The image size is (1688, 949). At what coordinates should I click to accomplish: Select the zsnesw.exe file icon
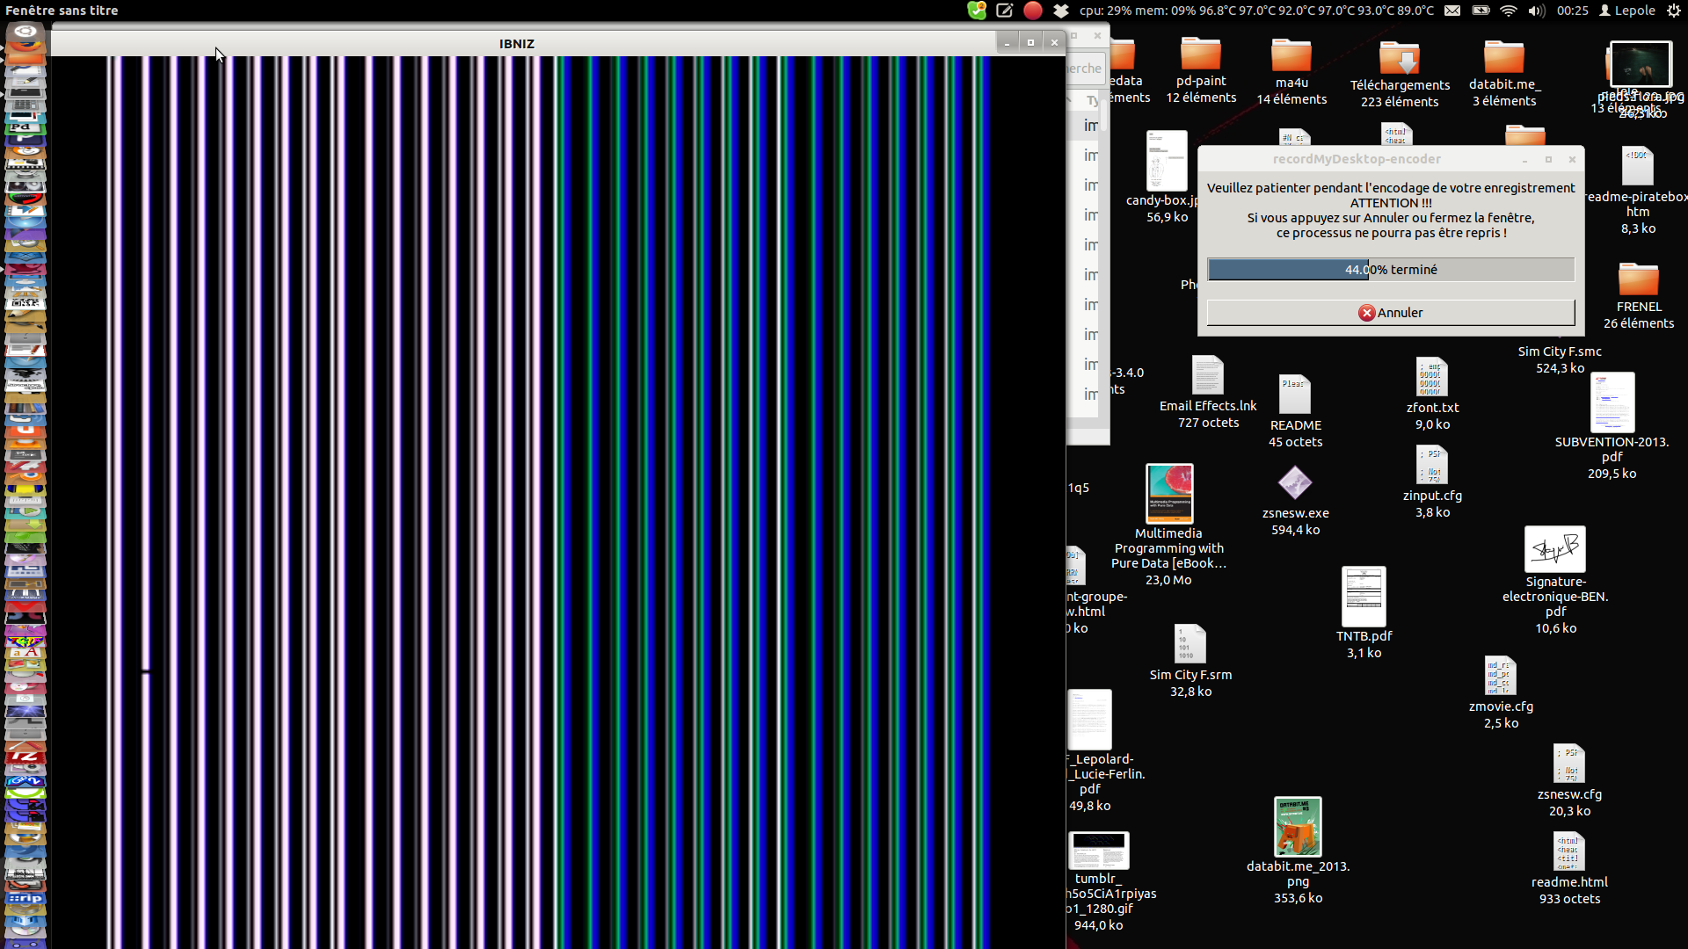(1295, 482)
